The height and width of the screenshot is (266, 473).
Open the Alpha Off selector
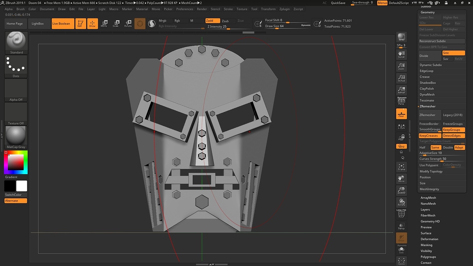coord(16,90)
